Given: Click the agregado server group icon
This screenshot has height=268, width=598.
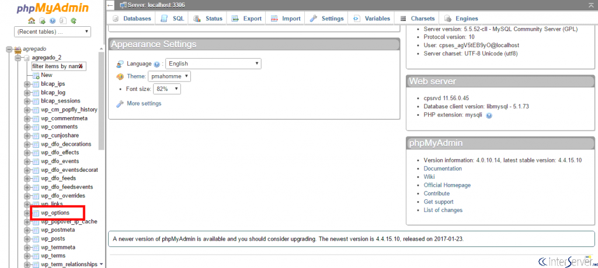Looking at the screenshot, I should pyautogui.click(x=18, y=49).
